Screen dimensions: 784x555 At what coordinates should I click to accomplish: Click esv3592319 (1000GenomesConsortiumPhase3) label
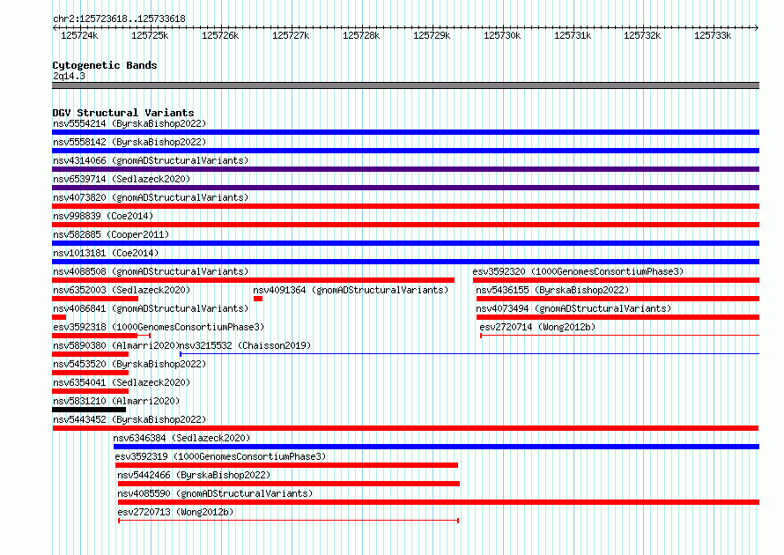[x=220, y=456]
